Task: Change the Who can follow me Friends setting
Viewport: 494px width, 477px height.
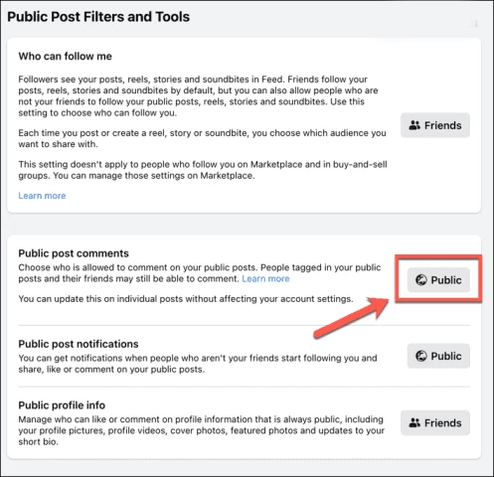Action: pyautogui.click(x=435, y=125)
